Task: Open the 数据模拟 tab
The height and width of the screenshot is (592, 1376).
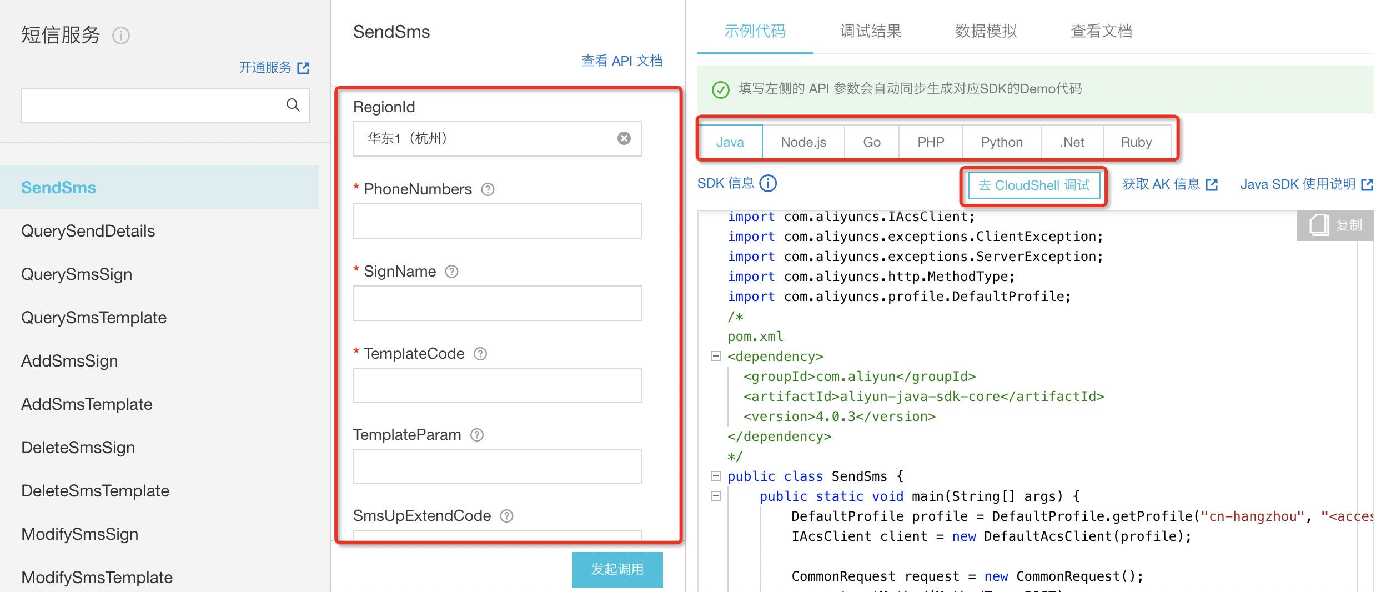Action: [986, 31]
